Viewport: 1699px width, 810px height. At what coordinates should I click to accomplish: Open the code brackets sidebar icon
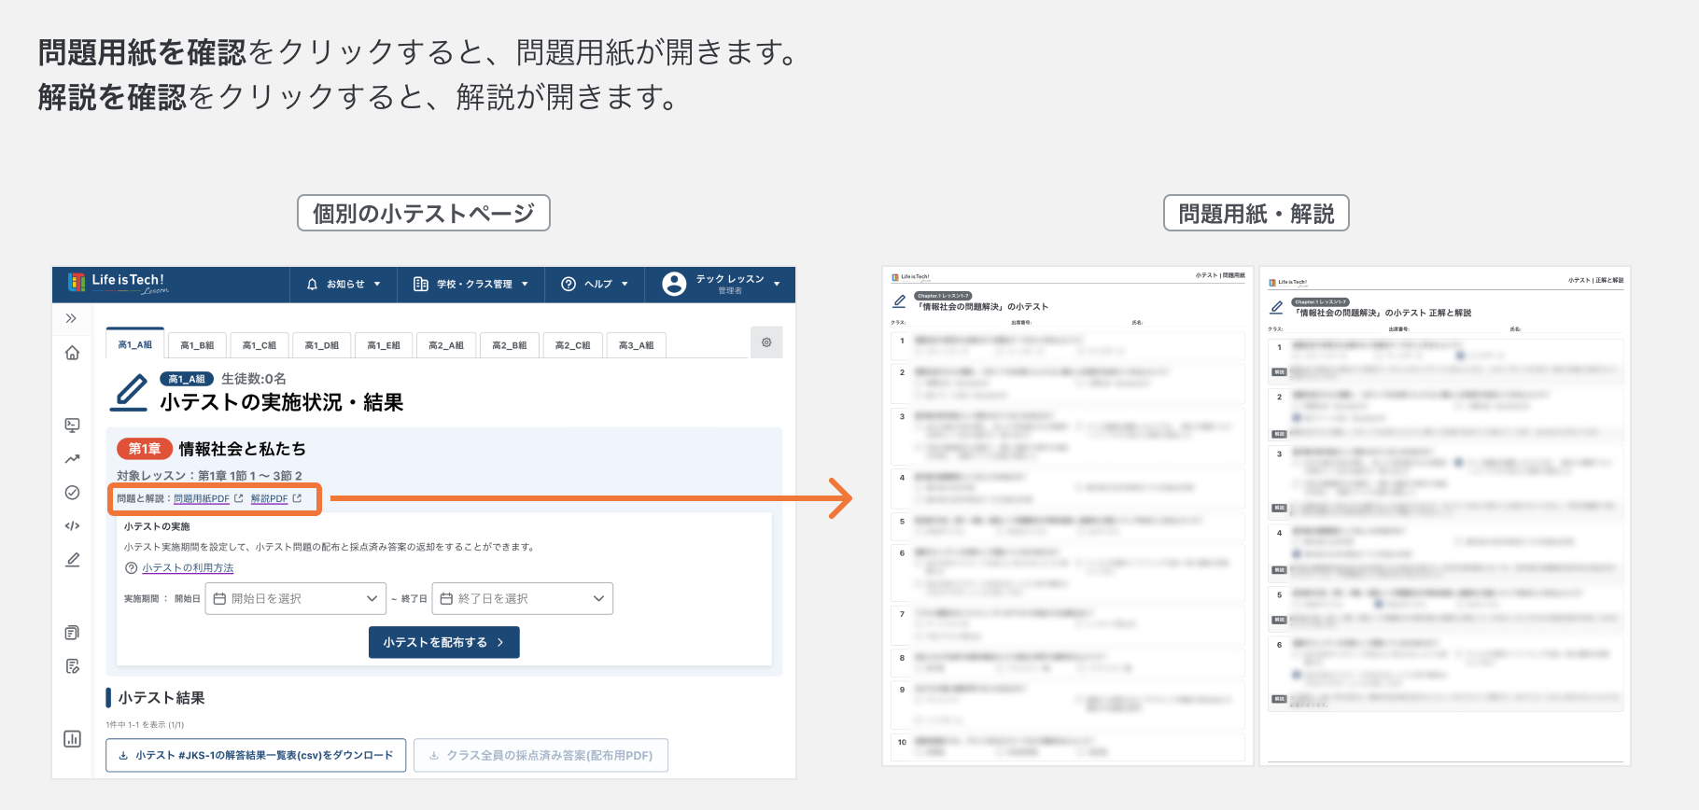click(x=72, y=526)
